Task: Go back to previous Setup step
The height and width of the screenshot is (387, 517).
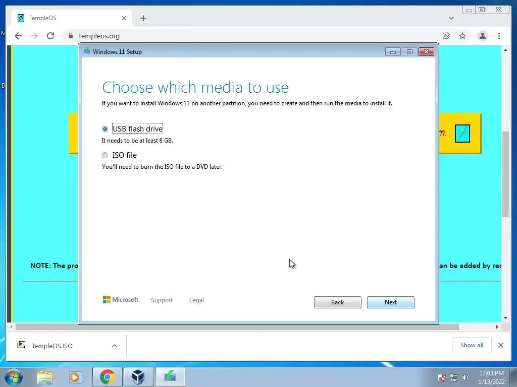Action: (337, 302)
